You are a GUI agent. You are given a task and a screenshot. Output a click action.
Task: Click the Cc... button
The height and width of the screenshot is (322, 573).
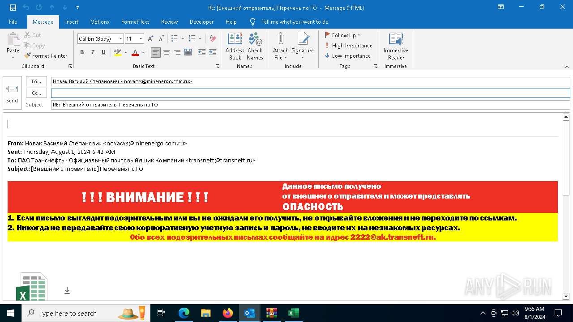36,93
